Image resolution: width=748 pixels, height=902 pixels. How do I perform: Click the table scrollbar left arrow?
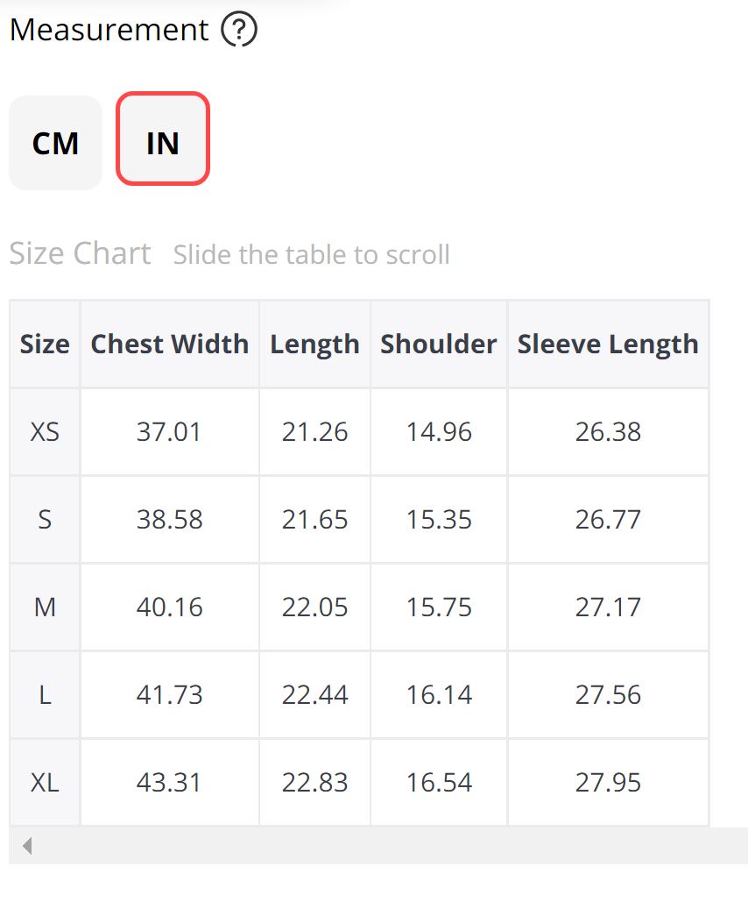click(27, 846)
